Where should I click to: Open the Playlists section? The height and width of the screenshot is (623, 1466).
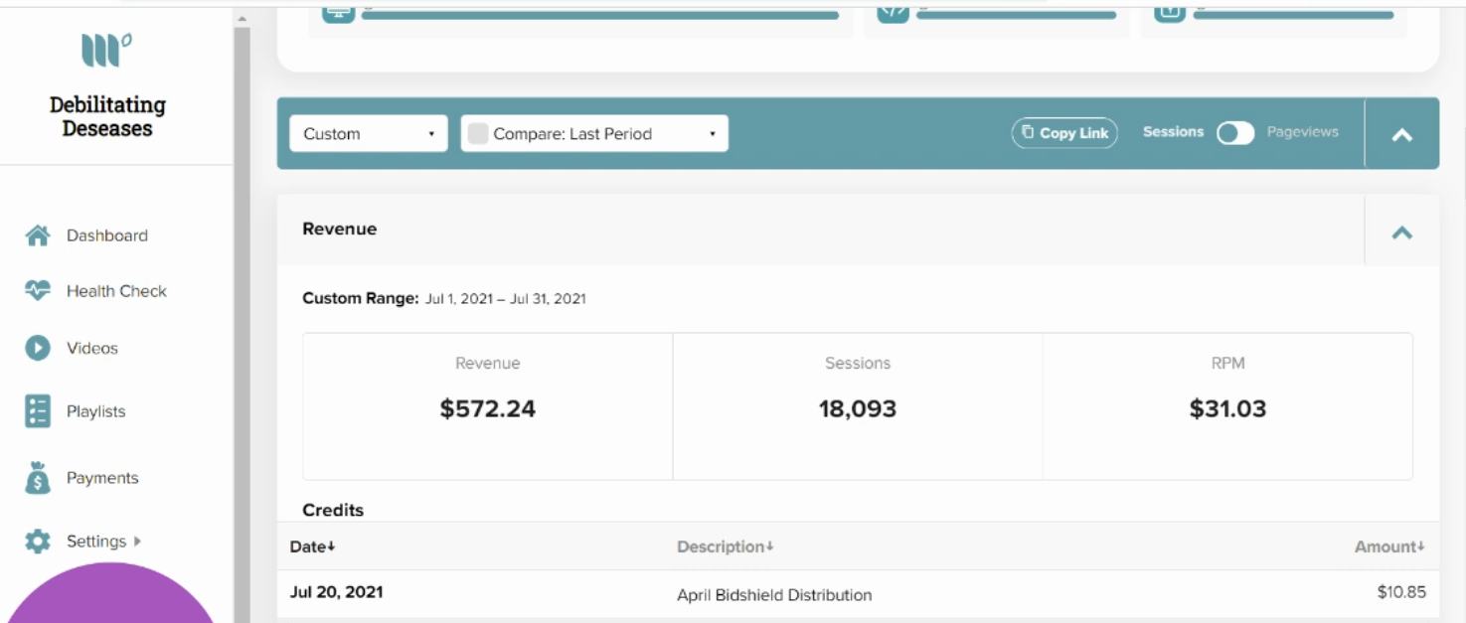click(x=95, y=411)
